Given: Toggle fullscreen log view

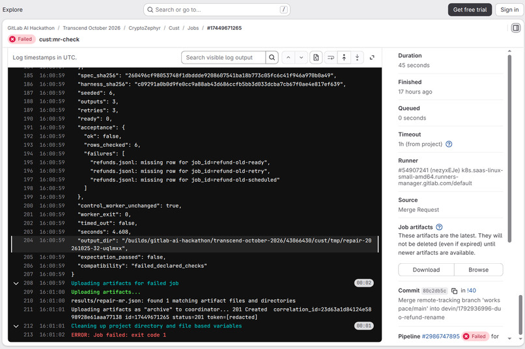Looking at the screenshot, I should (372, 57).
